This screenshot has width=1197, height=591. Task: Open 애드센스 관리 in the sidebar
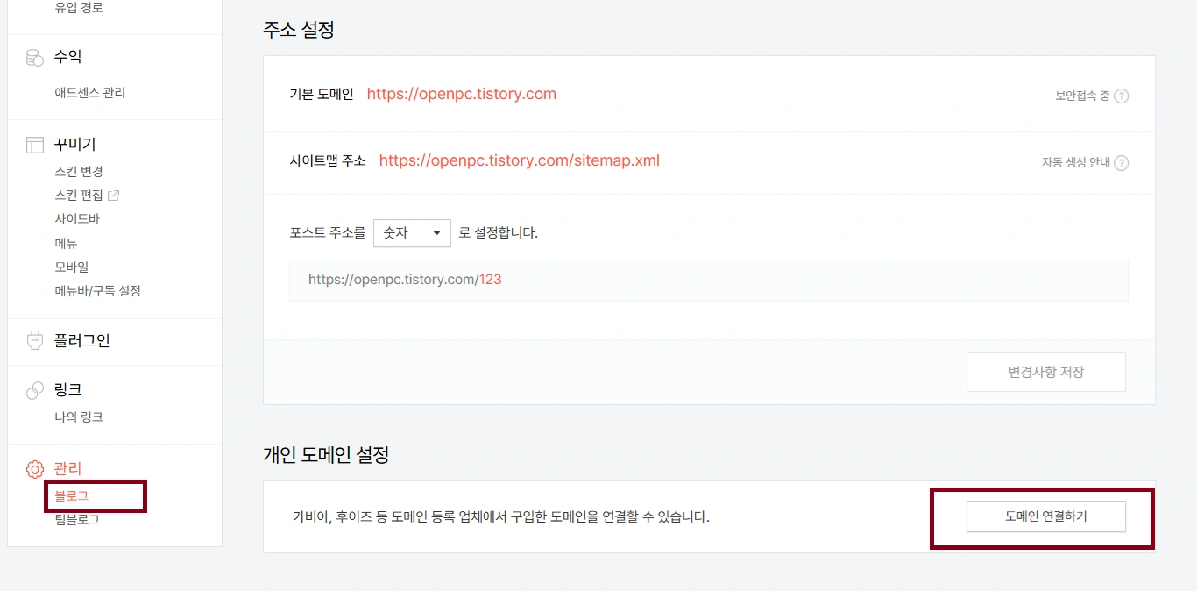point(89,93)
